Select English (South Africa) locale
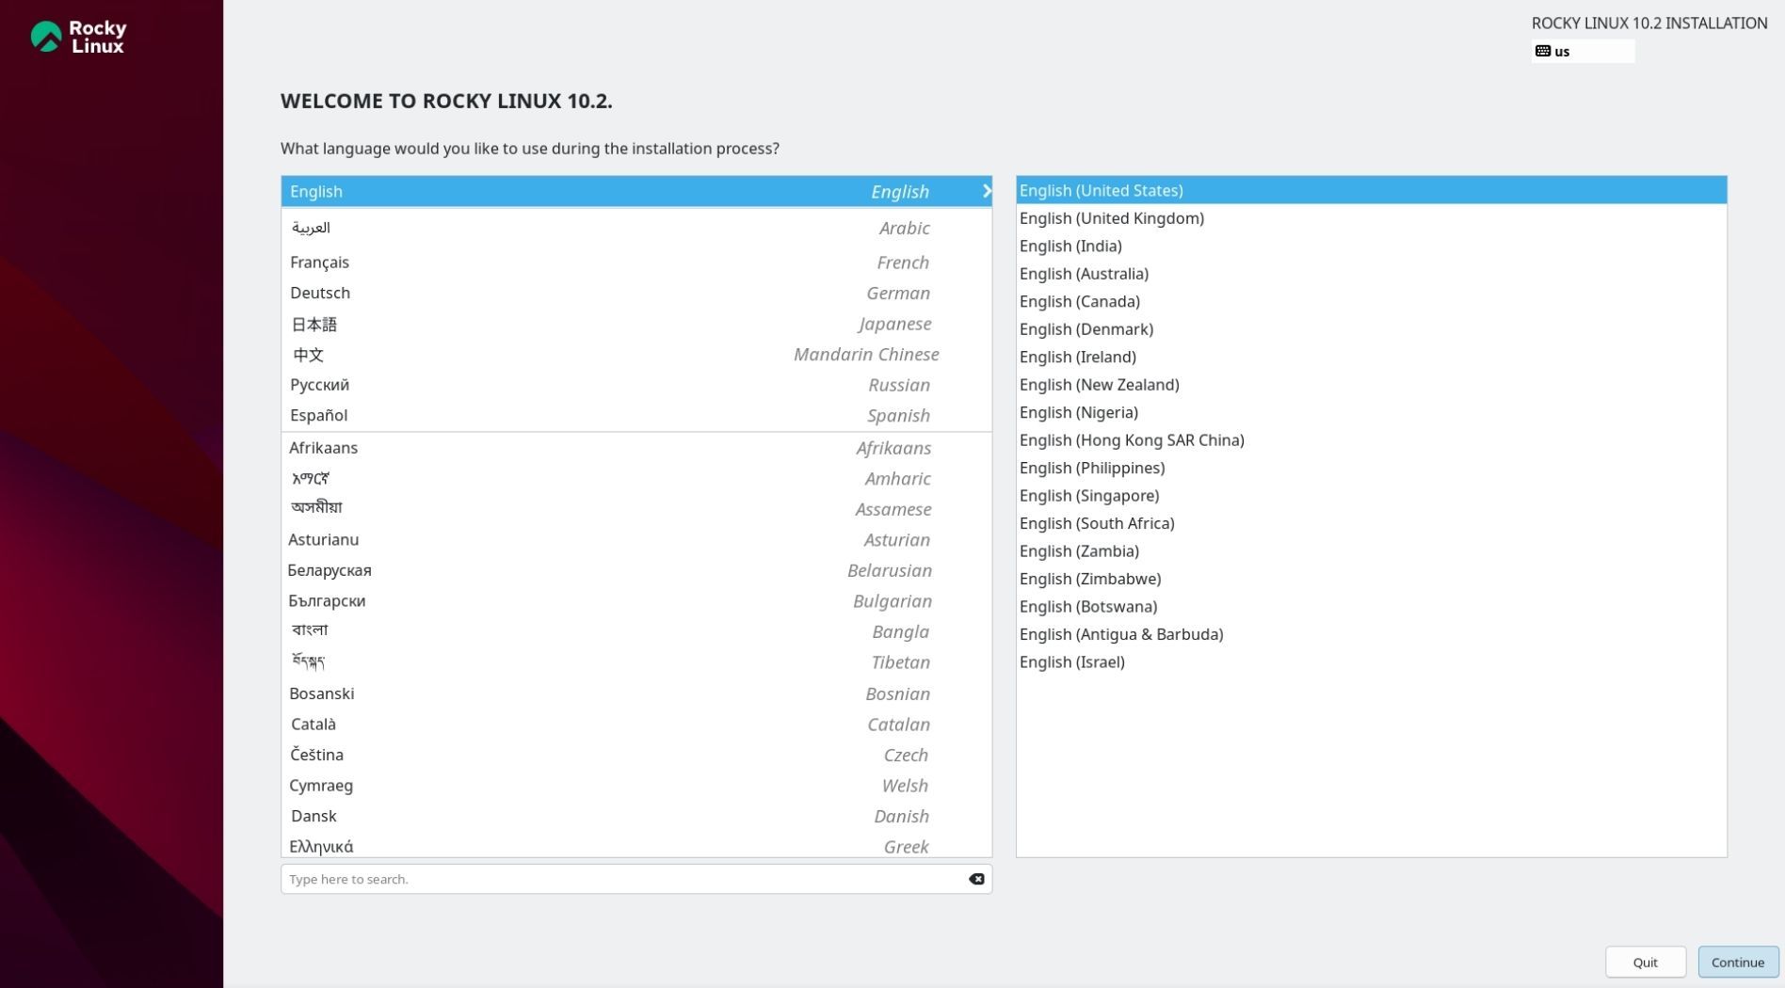 click(x=1372, y=523)
